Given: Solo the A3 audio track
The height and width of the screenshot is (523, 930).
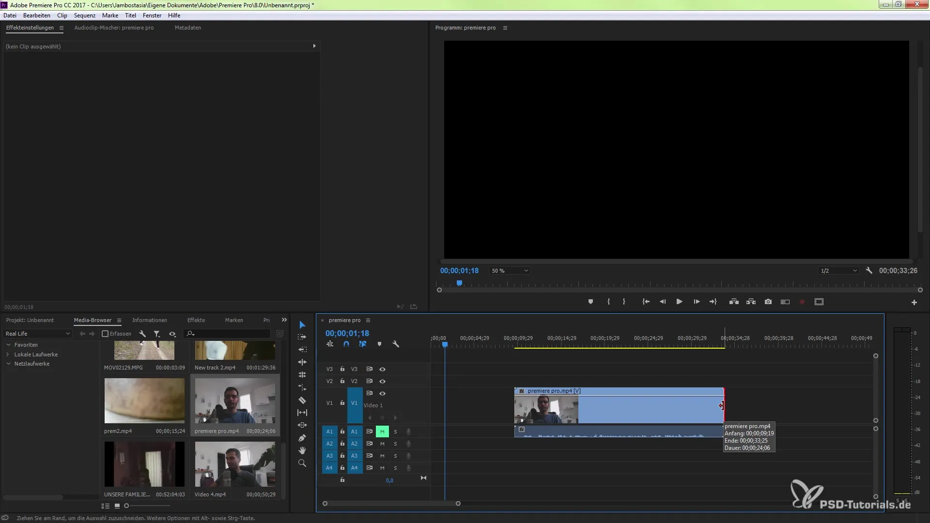Looking at the screenshot, I should tap(395, 456).
